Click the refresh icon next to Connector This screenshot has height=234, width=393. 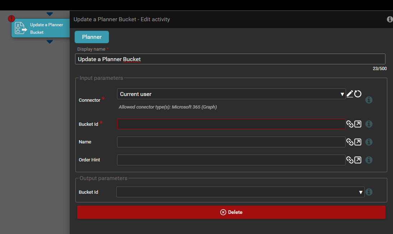pyautogui.click(x=358, y=94)
